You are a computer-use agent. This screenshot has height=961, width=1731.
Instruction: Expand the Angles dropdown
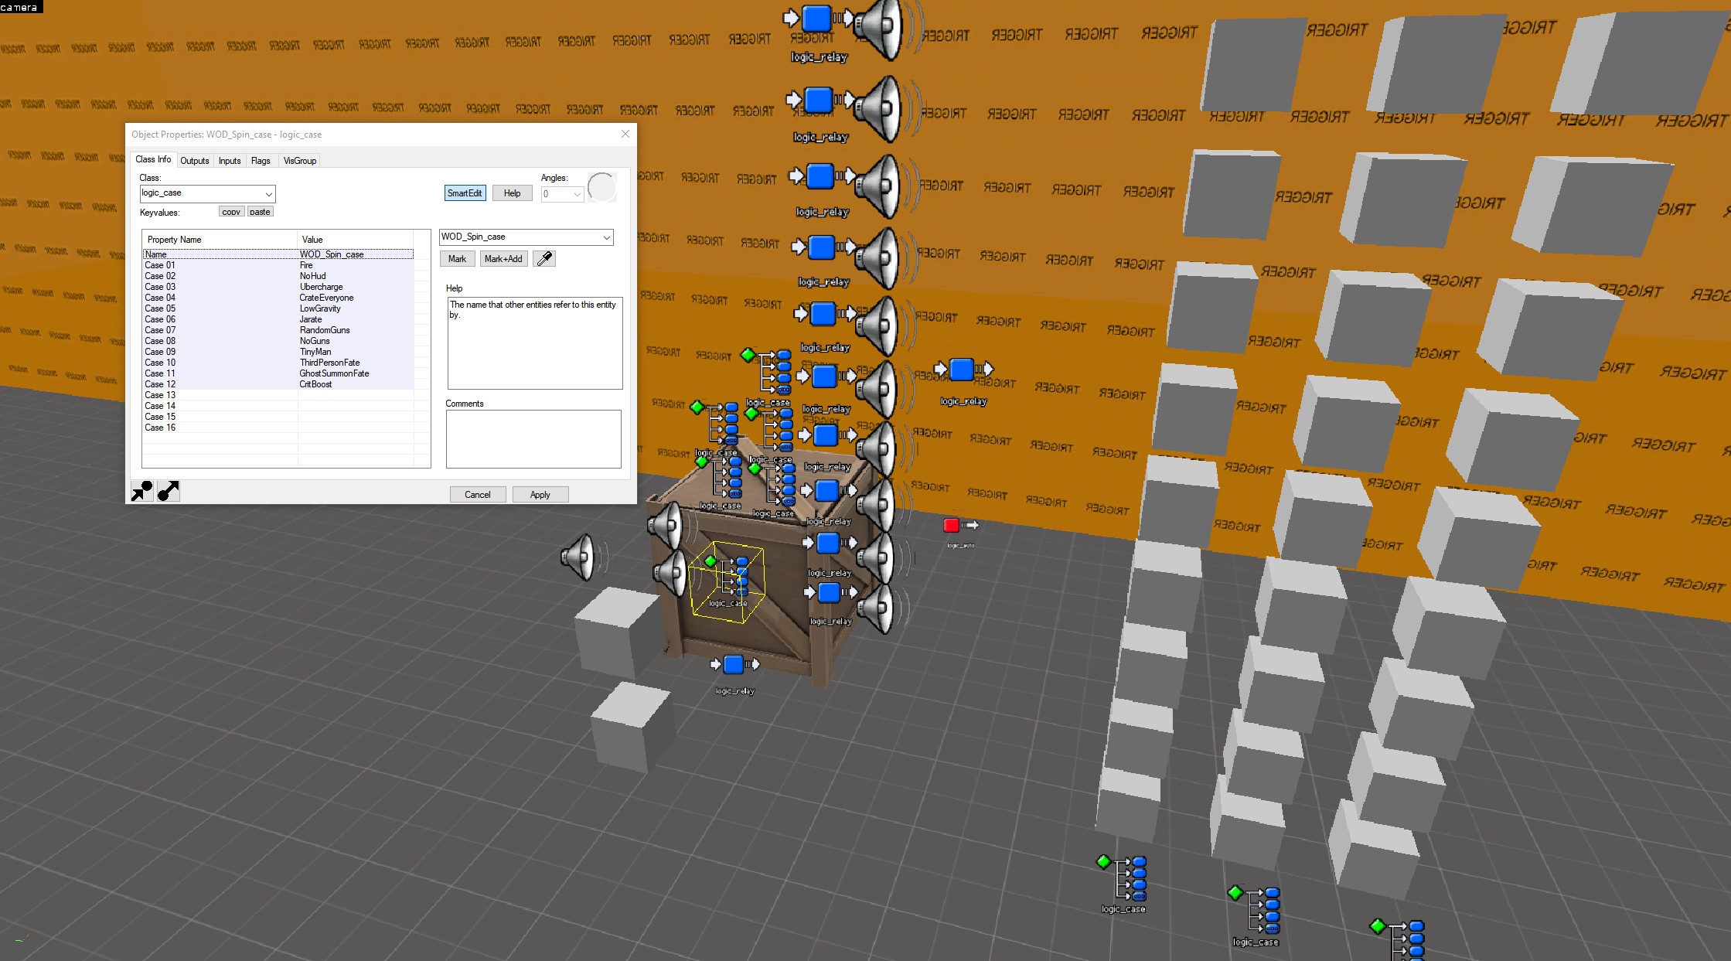577,194
